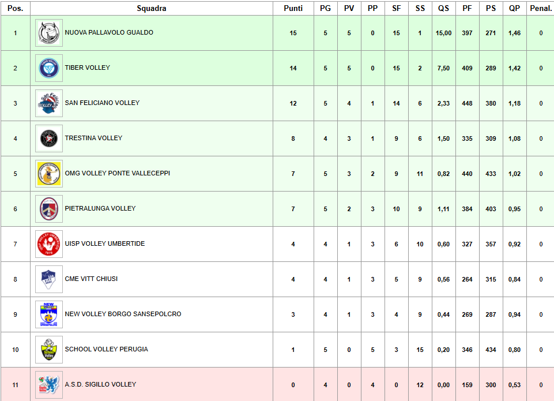This screenshot has width=554, height=401.
Task: Click the Squadra column header
Action: pos(152,8)
